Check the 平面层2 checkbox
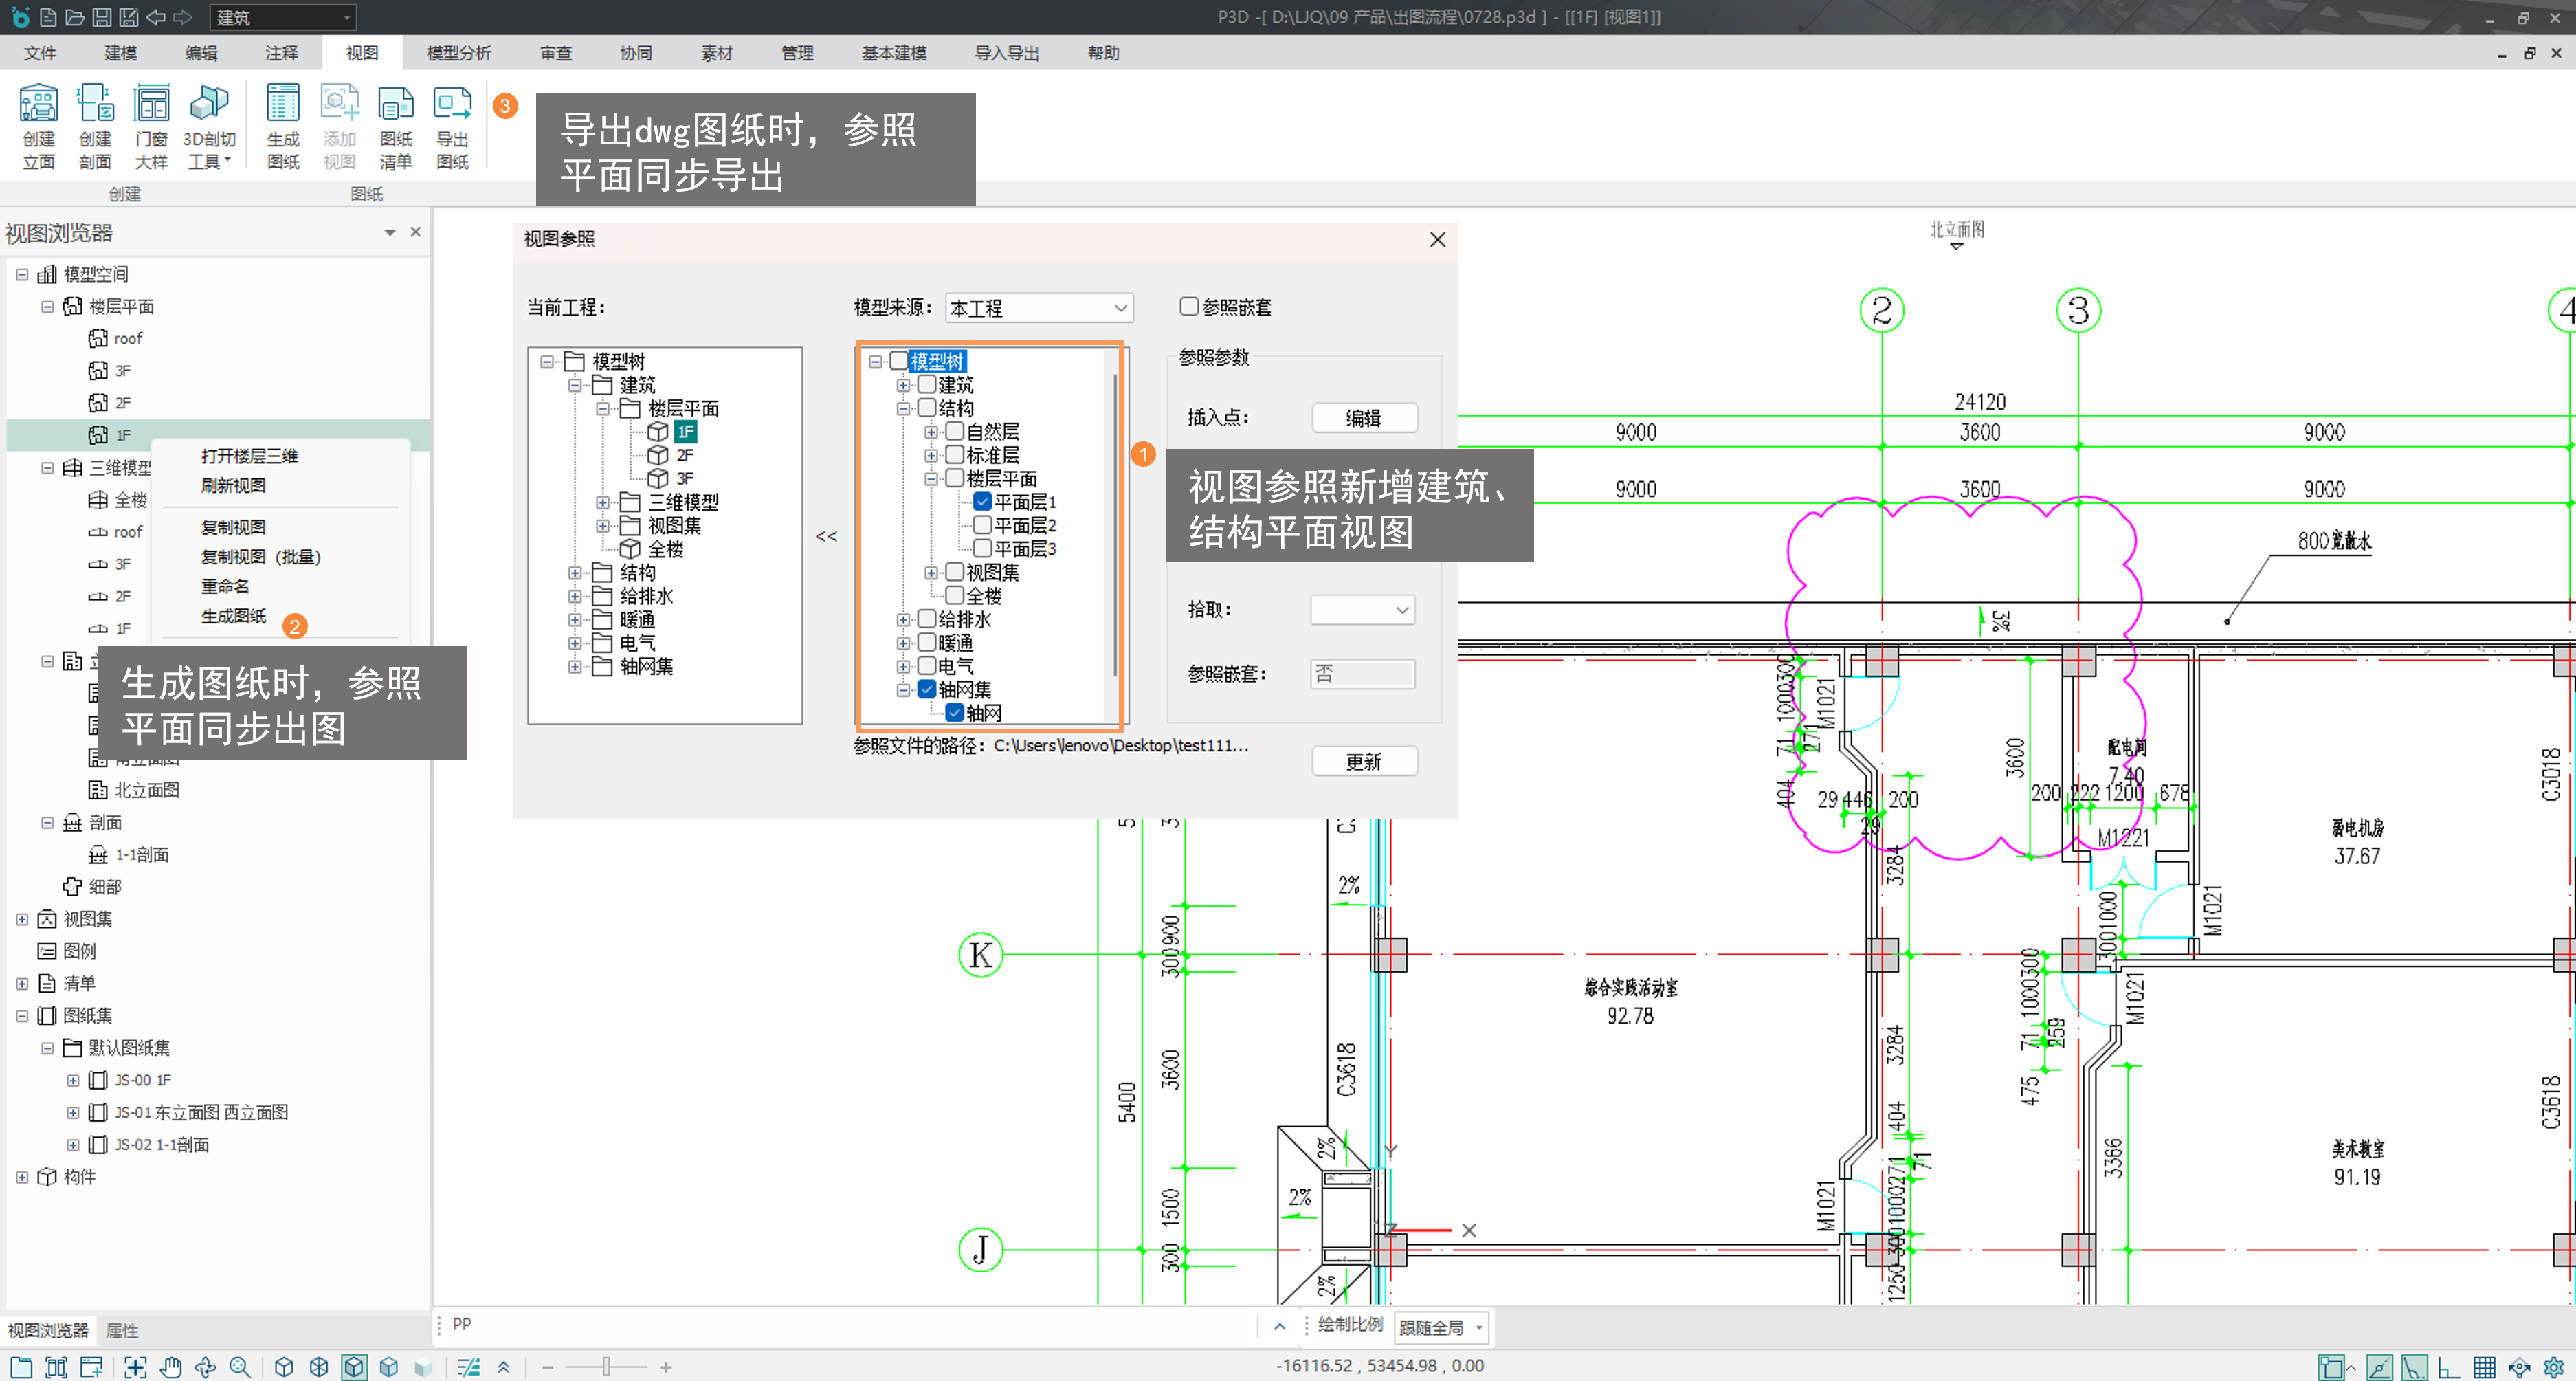The width and height of the screenshot is (2576, 1381). [983, 525]
